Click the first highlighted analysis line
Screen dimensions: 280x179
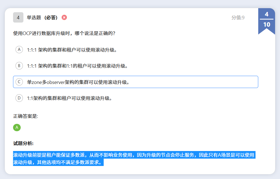click(x=134, y=155)
